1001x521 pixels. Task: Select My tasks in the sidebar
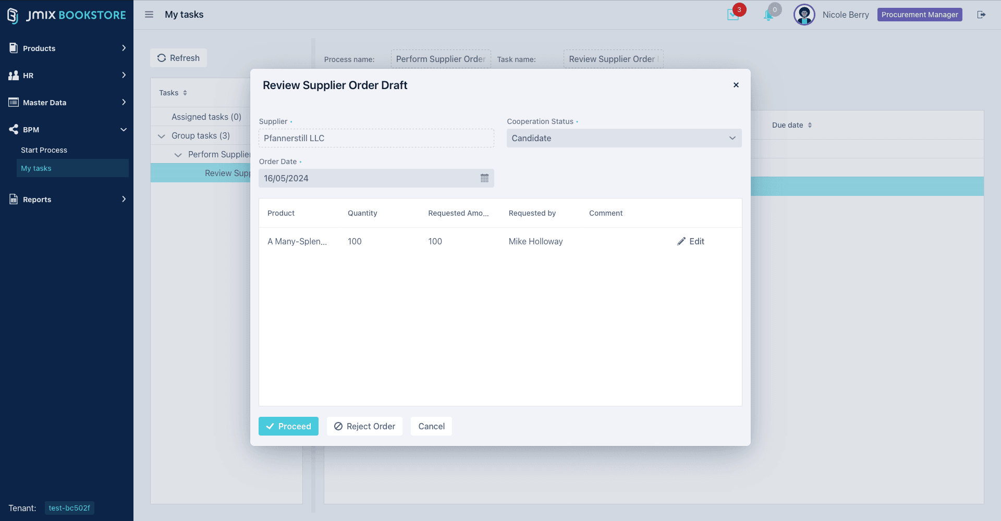click(36, 168)
